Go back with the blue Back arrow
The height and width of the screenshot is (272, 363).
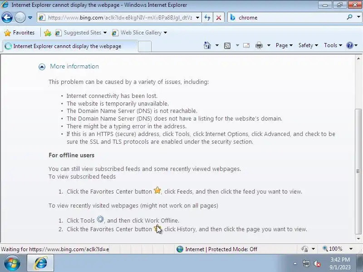(x=7, y=18)
